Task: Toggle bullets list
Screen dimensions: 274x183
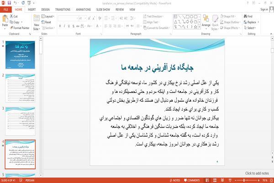Action: click(x=106, y=18)
